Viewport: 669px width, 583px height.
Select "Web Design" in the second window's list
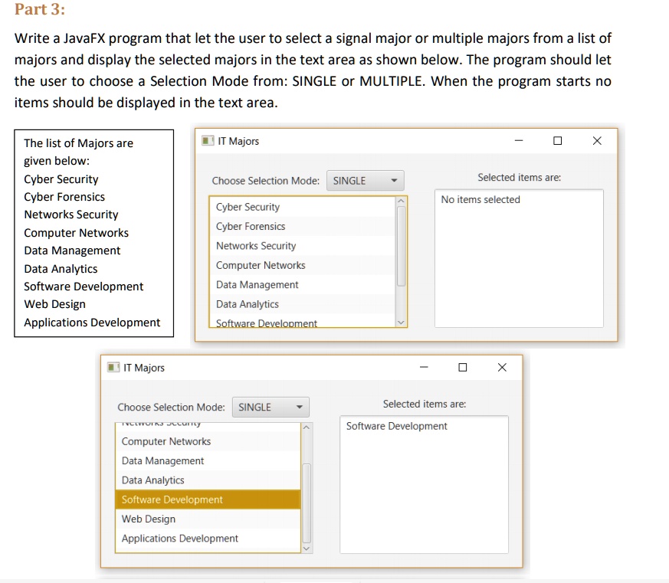coord(149,519)
